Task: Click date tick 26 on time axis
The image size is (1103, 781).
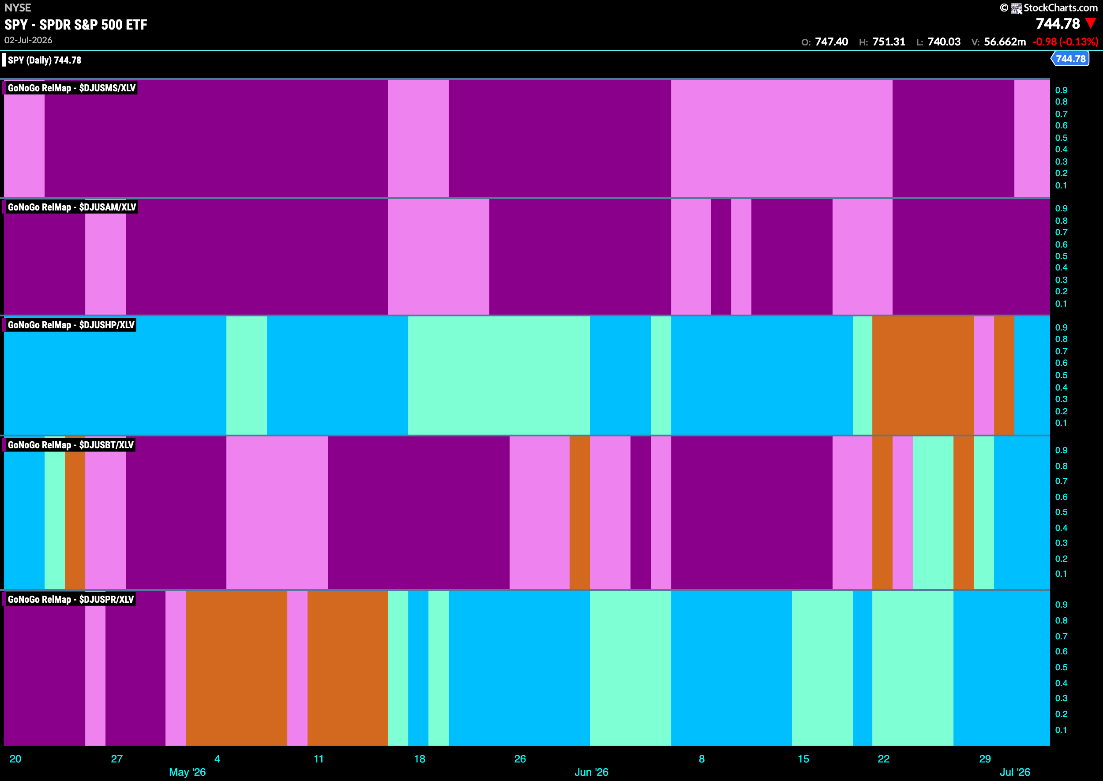Action: point(520,759)
